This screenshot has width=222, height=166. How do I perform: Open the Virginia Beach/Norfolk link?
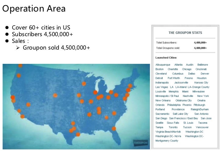(x=168, y=132)
